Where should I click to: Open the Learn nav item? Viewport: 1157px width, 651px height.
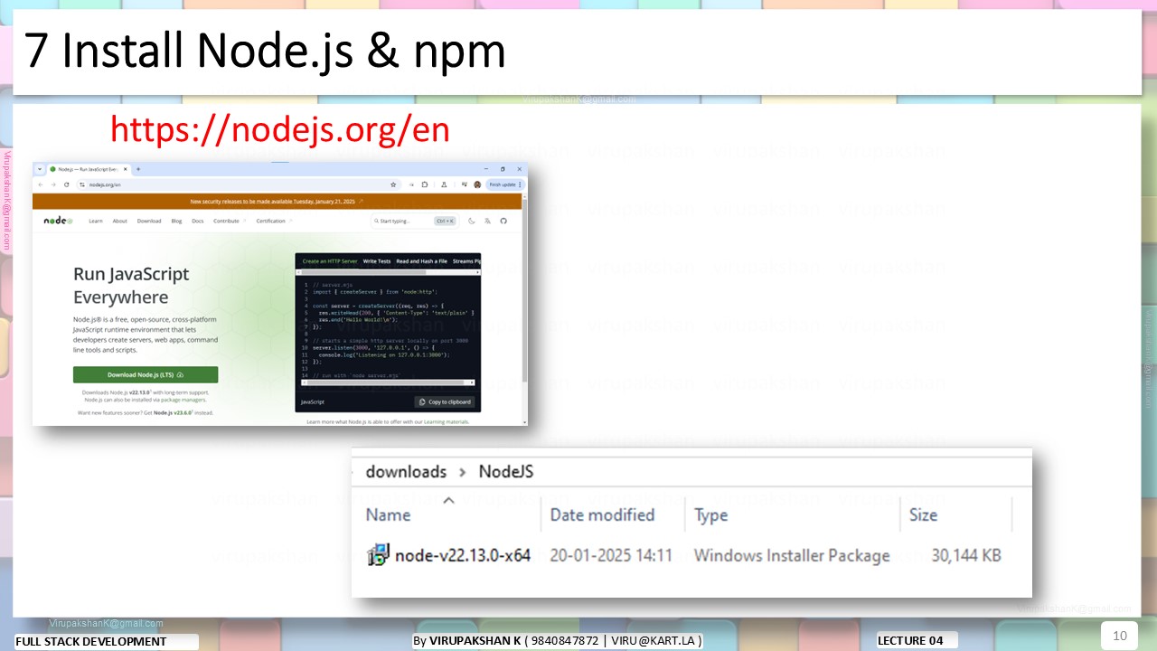tap(95, 221)
